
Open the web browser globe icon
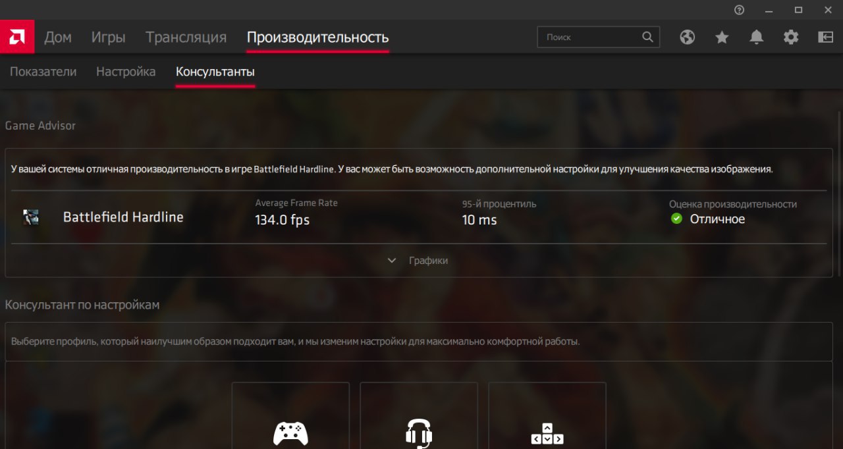coord(688,37)
